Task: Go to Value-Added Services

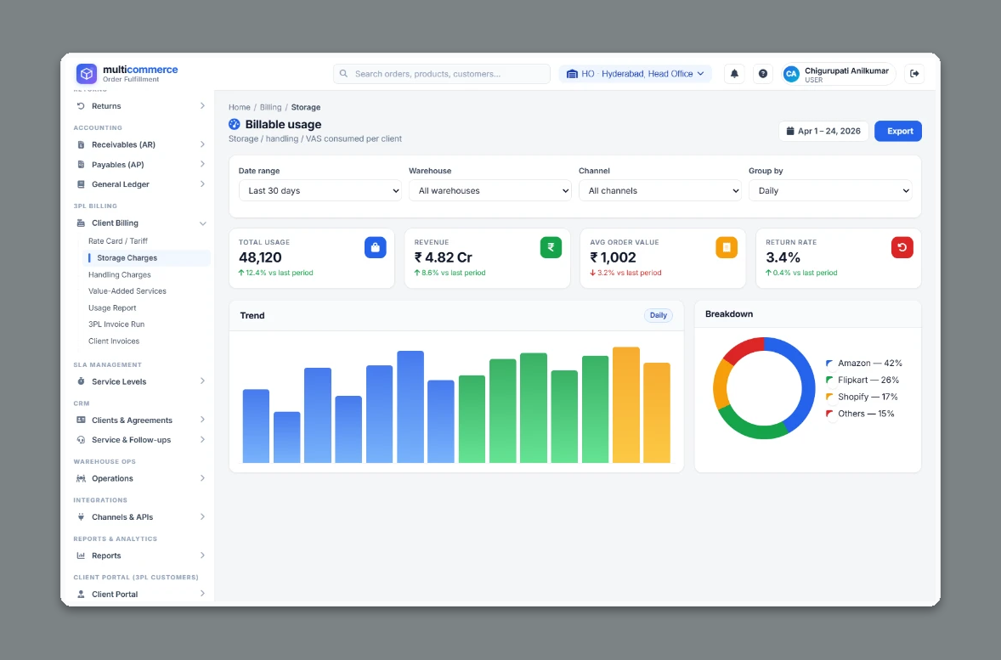Action: [x=127, y=291]
